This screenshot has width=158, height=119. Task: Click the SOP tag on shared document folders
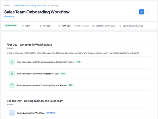click(x=78, y=62)
